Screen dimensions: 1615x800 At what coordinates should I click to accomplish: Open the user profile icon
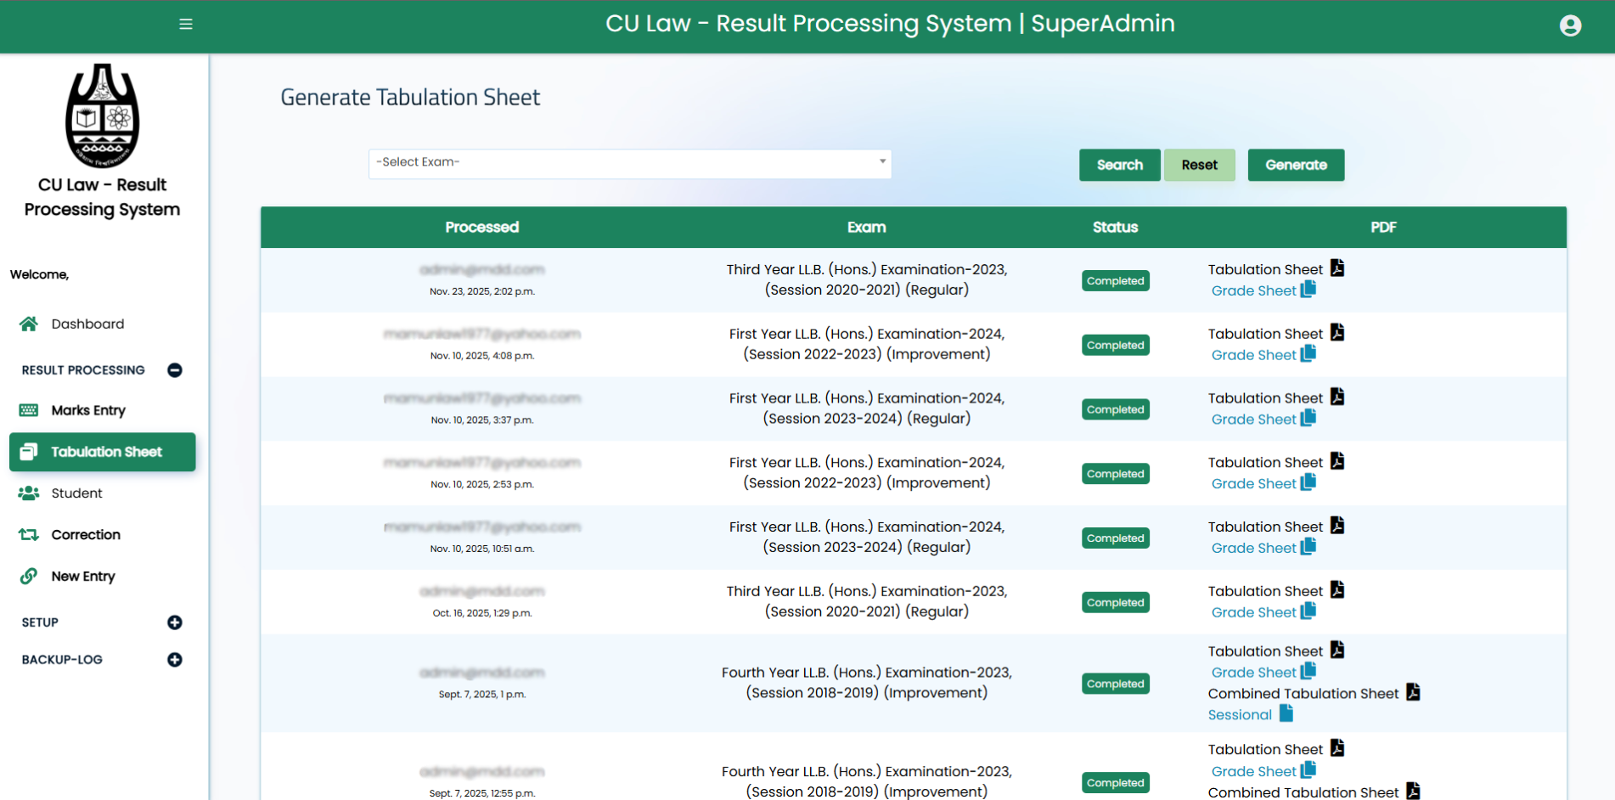click(x=1570, y=25)
